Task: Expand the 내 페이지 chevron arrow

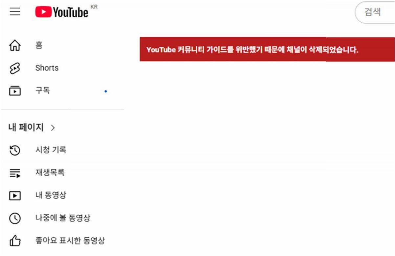Action: 53,128
